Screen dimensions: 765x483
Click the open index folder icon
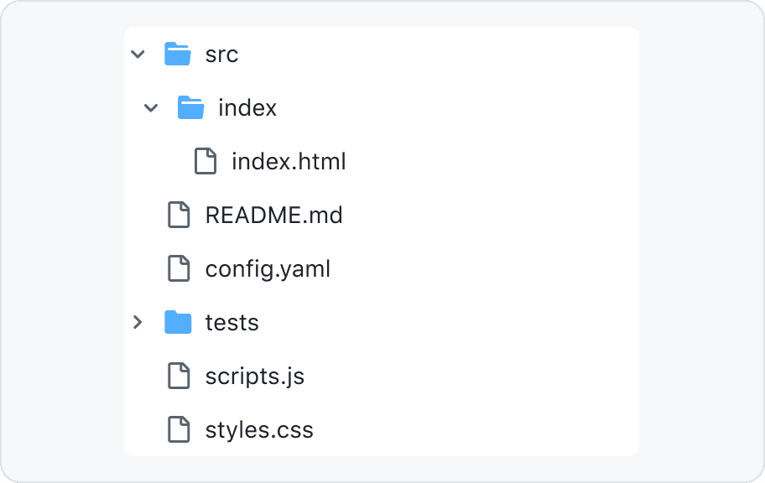pos(191,108)
